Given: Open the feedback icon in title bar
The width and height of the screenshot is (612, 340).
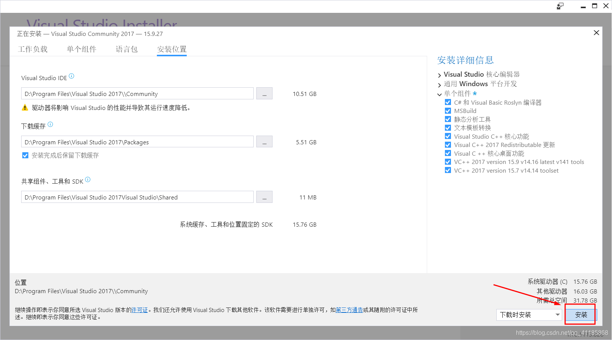Looking at the screenshot, I should (x=560, y=6).
